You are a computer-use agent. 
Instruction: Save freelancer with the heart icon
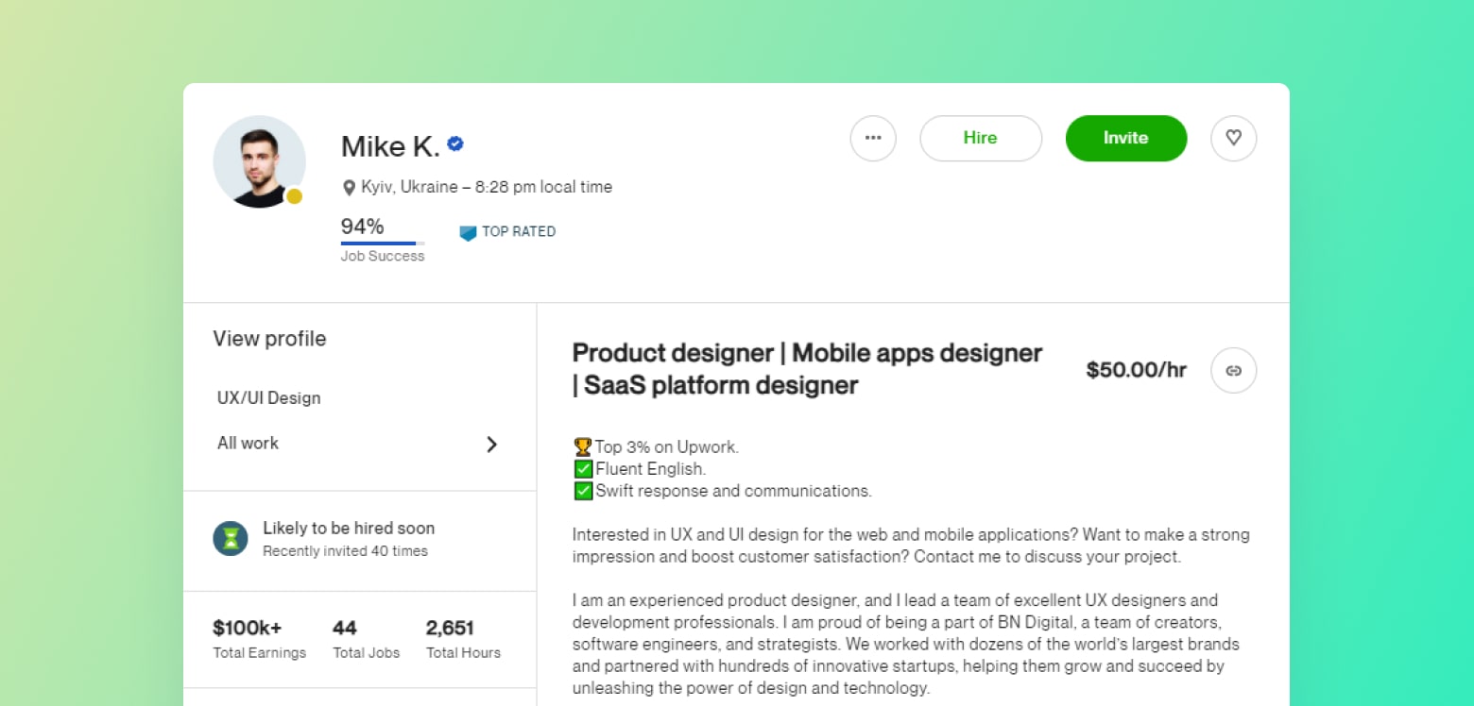[1234, 138]
